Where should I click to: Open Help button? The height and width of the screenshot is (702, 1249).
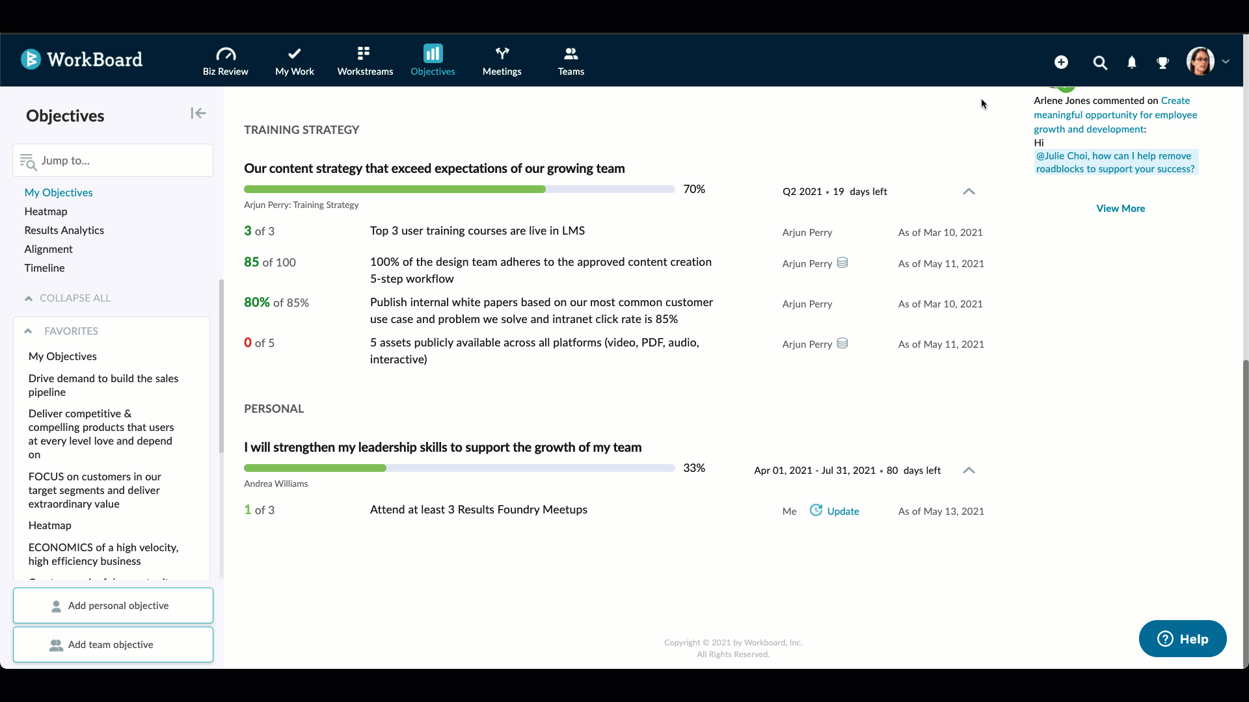[1183, 639]
